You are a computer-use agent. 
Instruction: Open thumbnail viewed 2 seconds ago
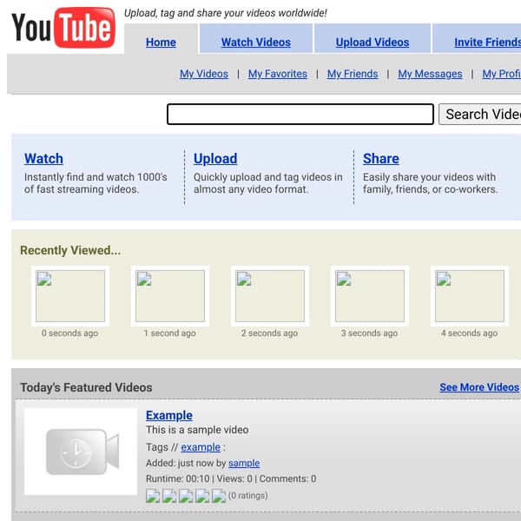click(270, 296)
